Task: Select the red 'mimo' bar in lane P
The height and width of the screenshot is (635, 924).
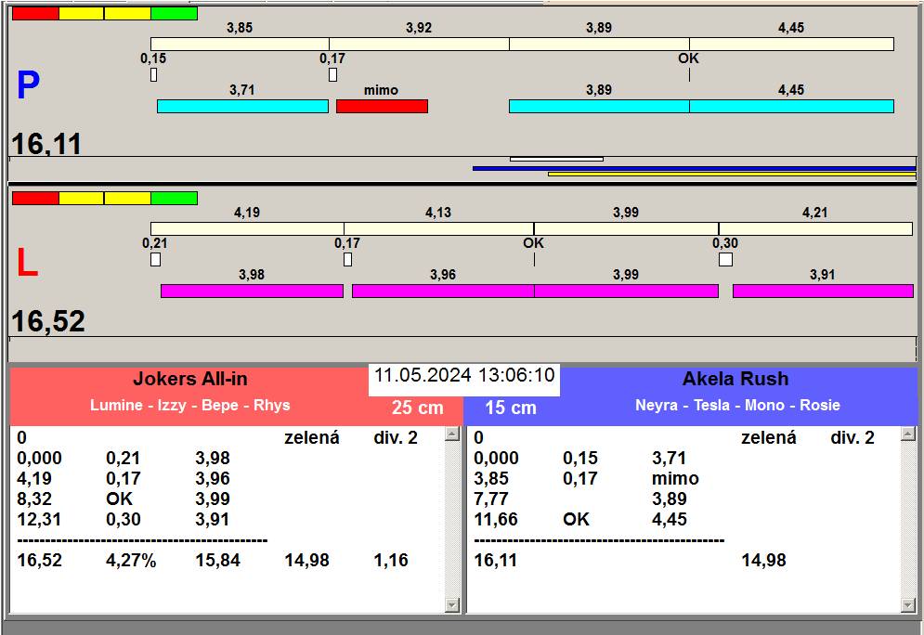Action: click(x=382, y=107)
